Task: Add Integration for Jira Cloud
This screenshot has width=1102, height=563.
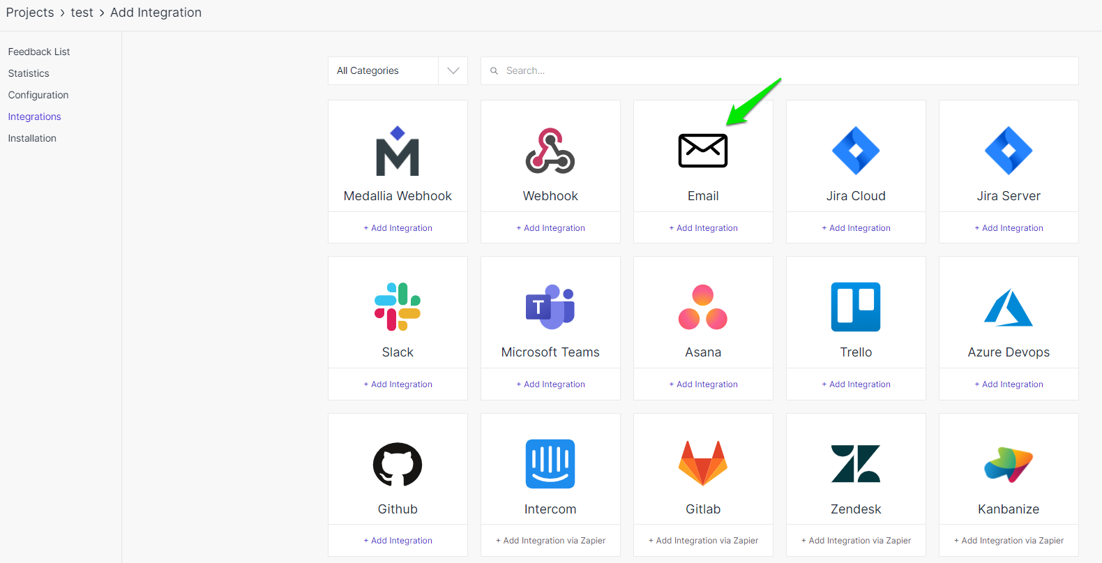Action: pos(856,228)
